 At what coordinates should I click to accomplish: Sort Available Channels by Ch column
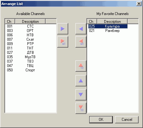coord(10,22)
